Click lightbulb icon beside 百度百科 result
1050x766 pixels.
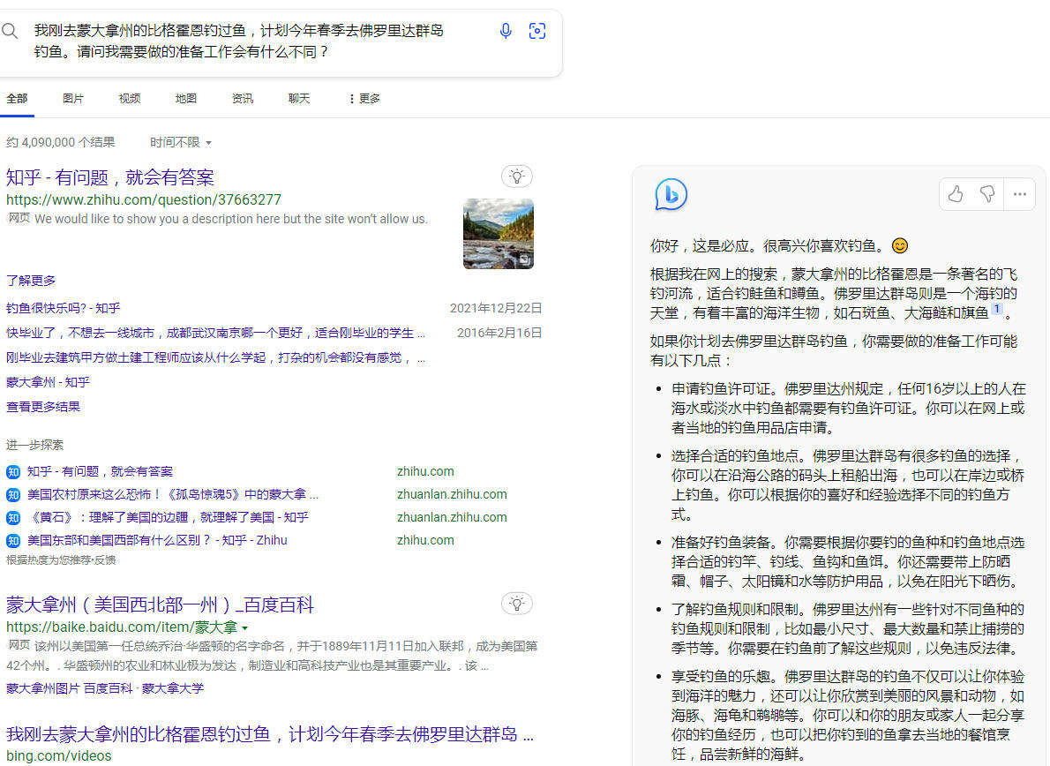[517, 604]
